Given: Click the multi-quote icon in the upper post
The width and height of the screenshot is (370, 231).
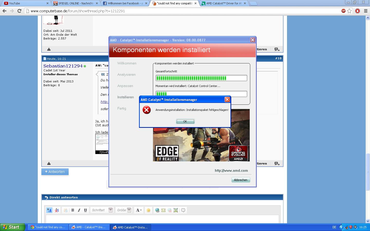Looking at the screenshot, I should [277, 49].
